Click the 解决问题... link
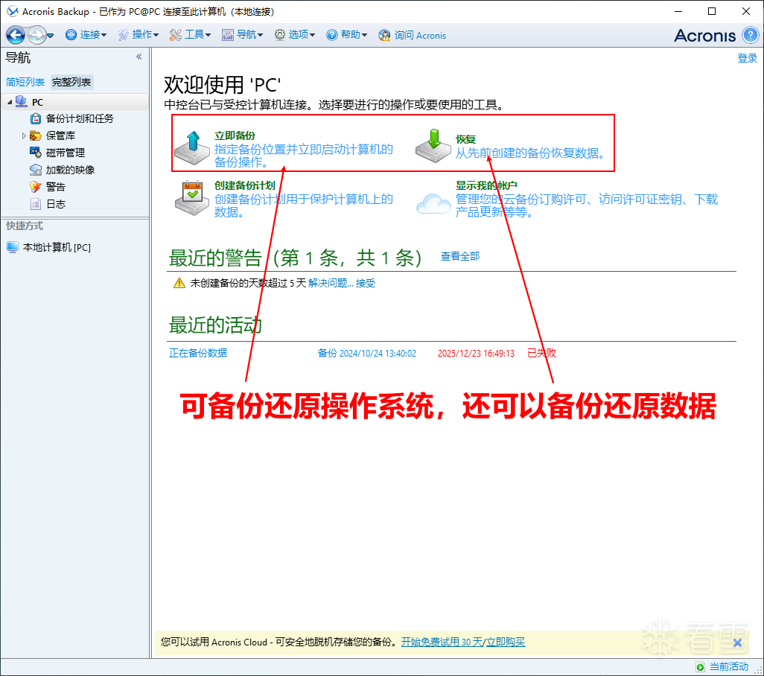The height and width of the screenshot is (676, 764). pyautogui.click(x=331, y=283)
